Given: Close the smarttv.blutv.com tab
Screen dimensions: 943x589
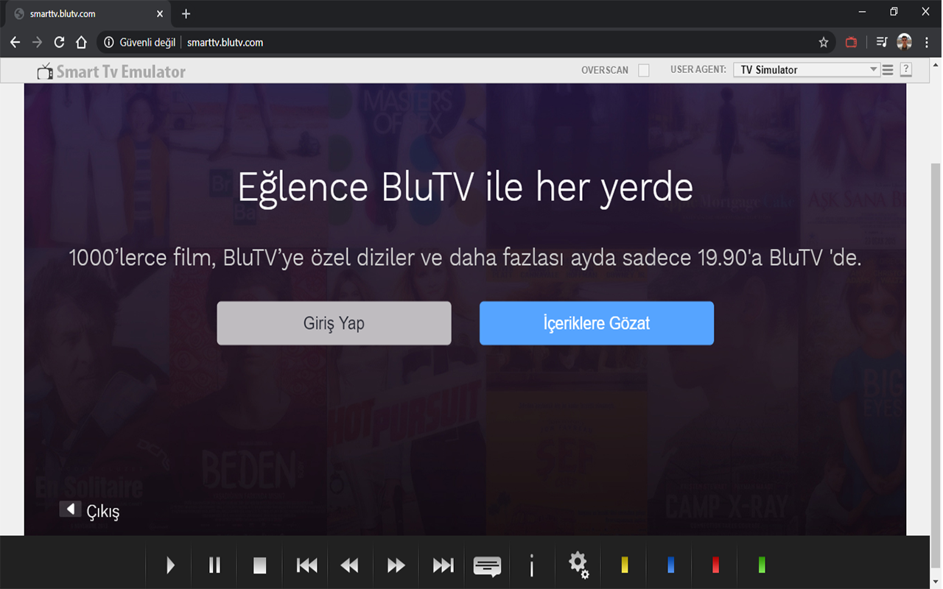Looking at the screenshot, I should [160, 14].
